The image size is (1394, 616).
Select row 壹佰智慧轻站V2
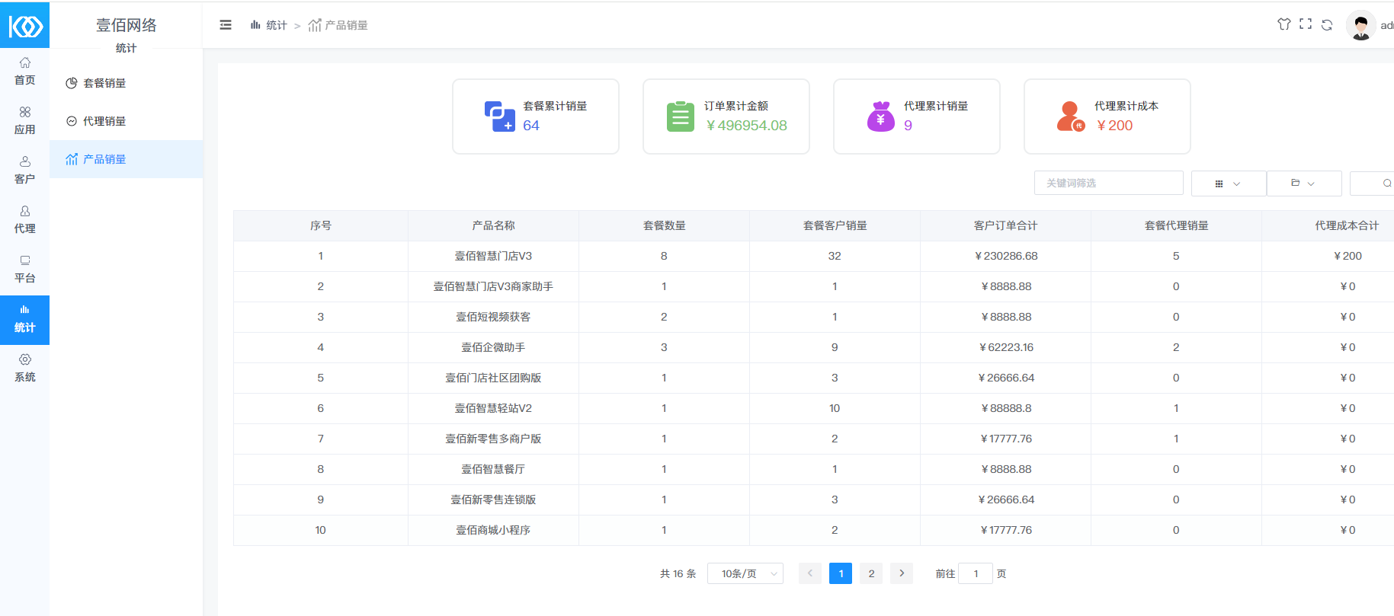813,408
